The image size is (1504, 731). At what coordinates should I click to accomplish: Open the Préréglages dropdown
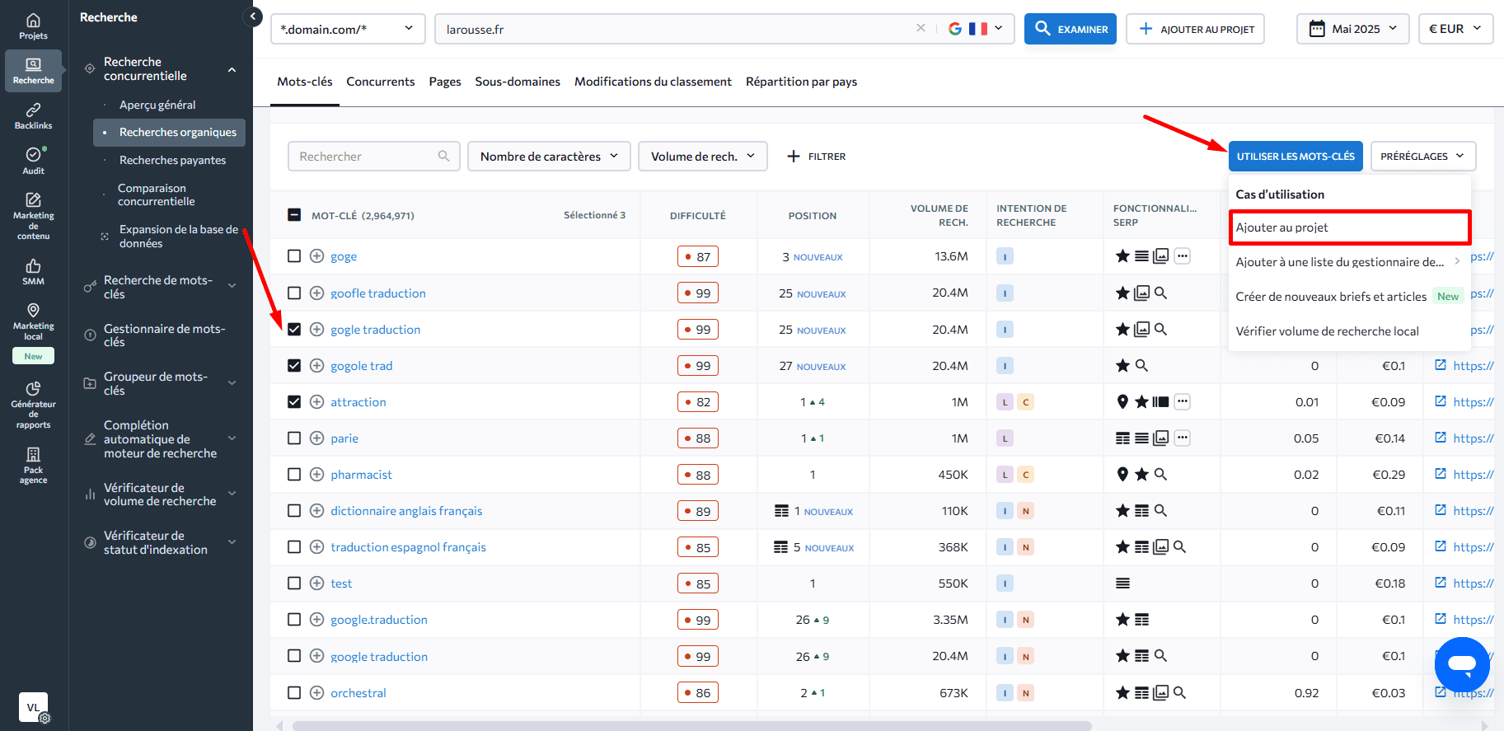[1423, 157]
